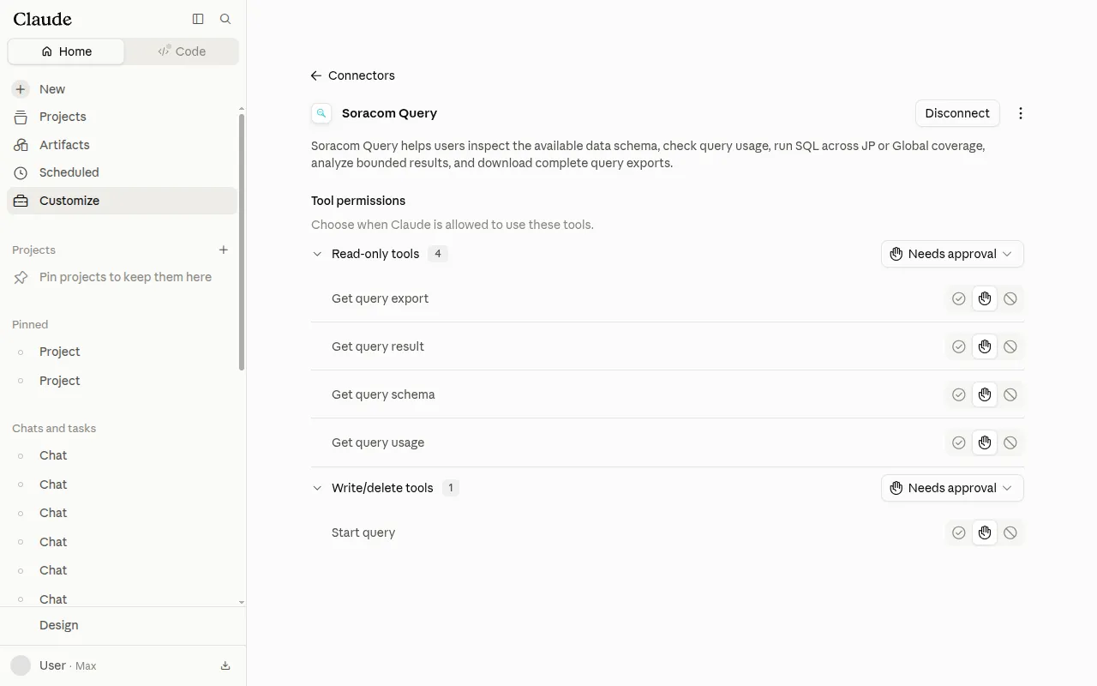
Task: Set Get query result to needs approval
Action: click(x=985, y=346)
